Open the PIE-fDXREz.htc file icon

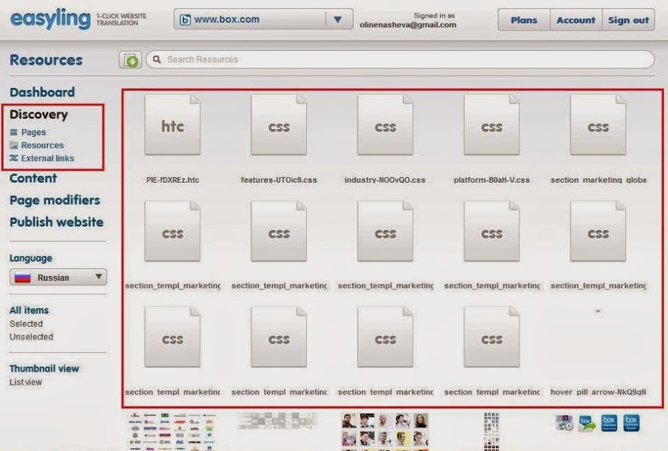click(172, 125)
